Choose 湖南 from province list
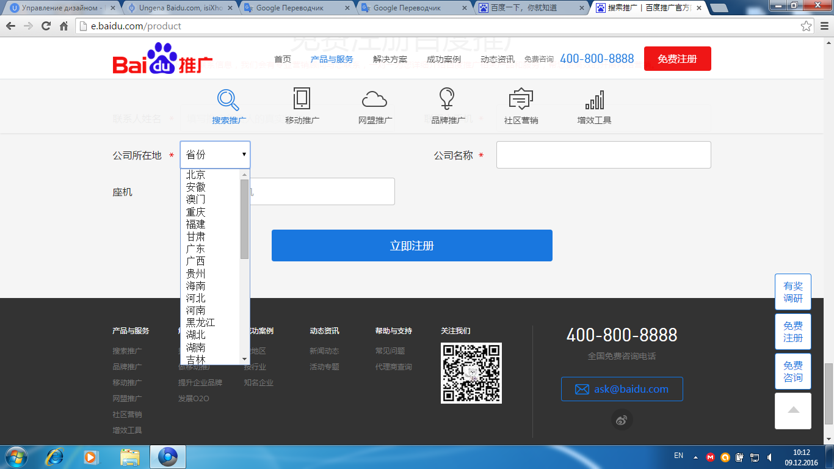The width and height of the screenshot is (834, 469). [196, 347]
